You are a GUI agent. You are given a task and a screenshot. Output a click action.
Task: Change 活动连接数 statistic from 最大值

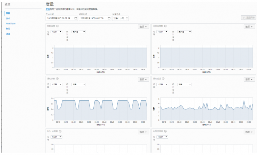(185, 32)
